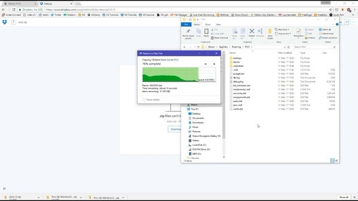
Task: Sort files by the Type column
Action: (x=303, y=53)
